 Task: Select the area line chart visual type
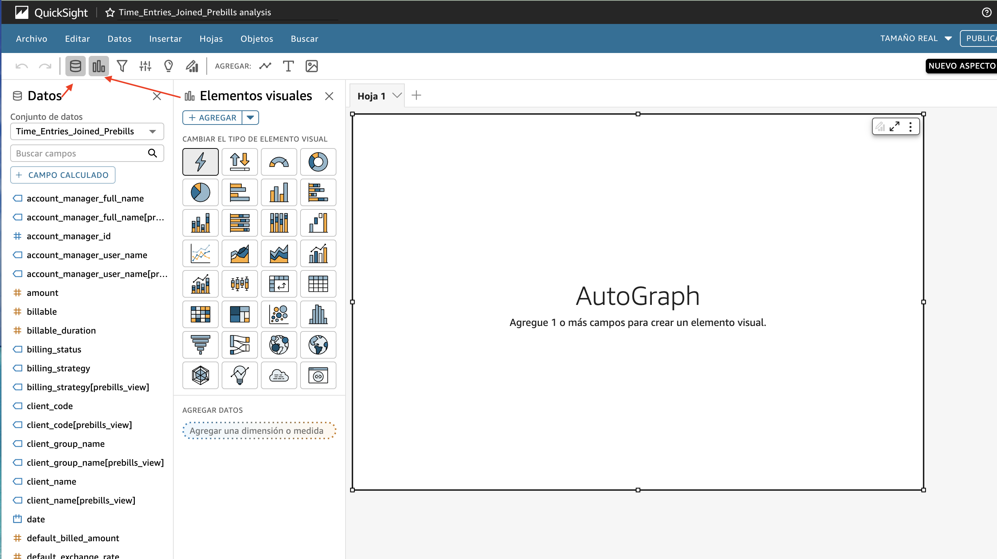(239, 253)
